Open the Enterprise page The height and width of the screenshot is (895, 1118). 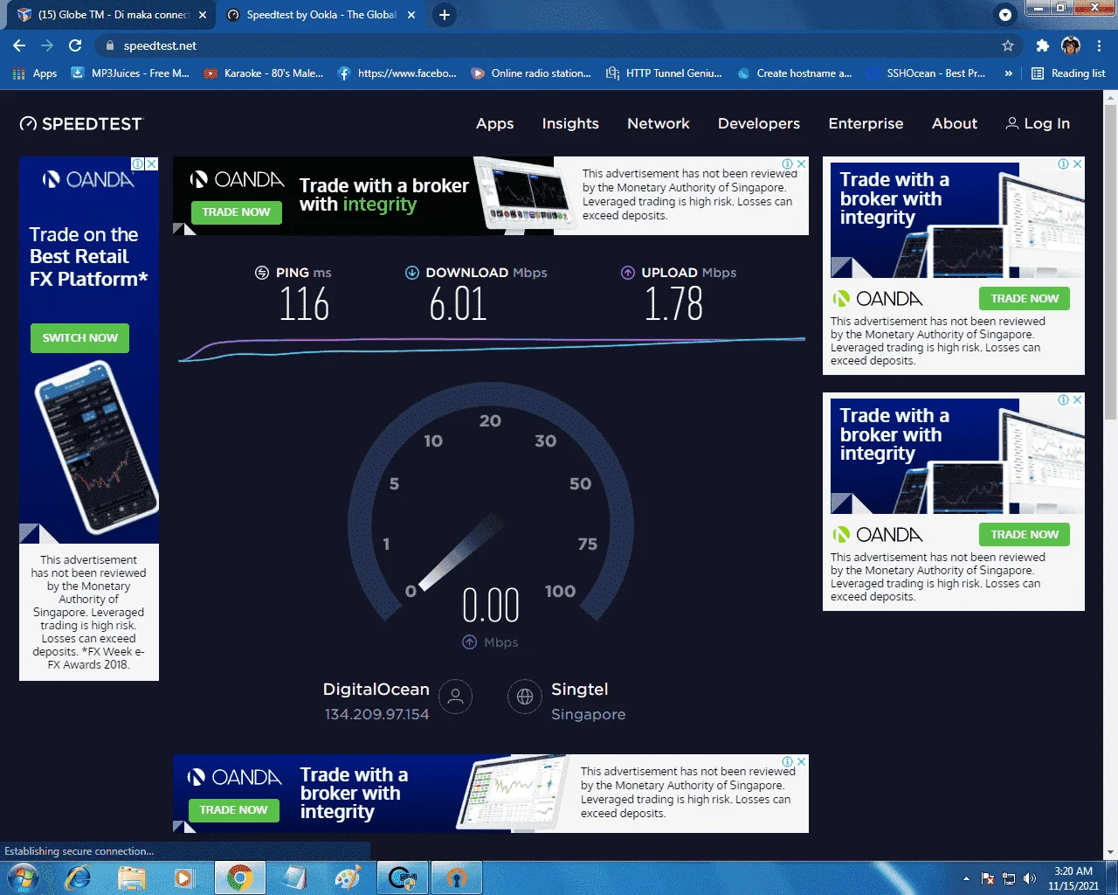click(x=866, y=124)
